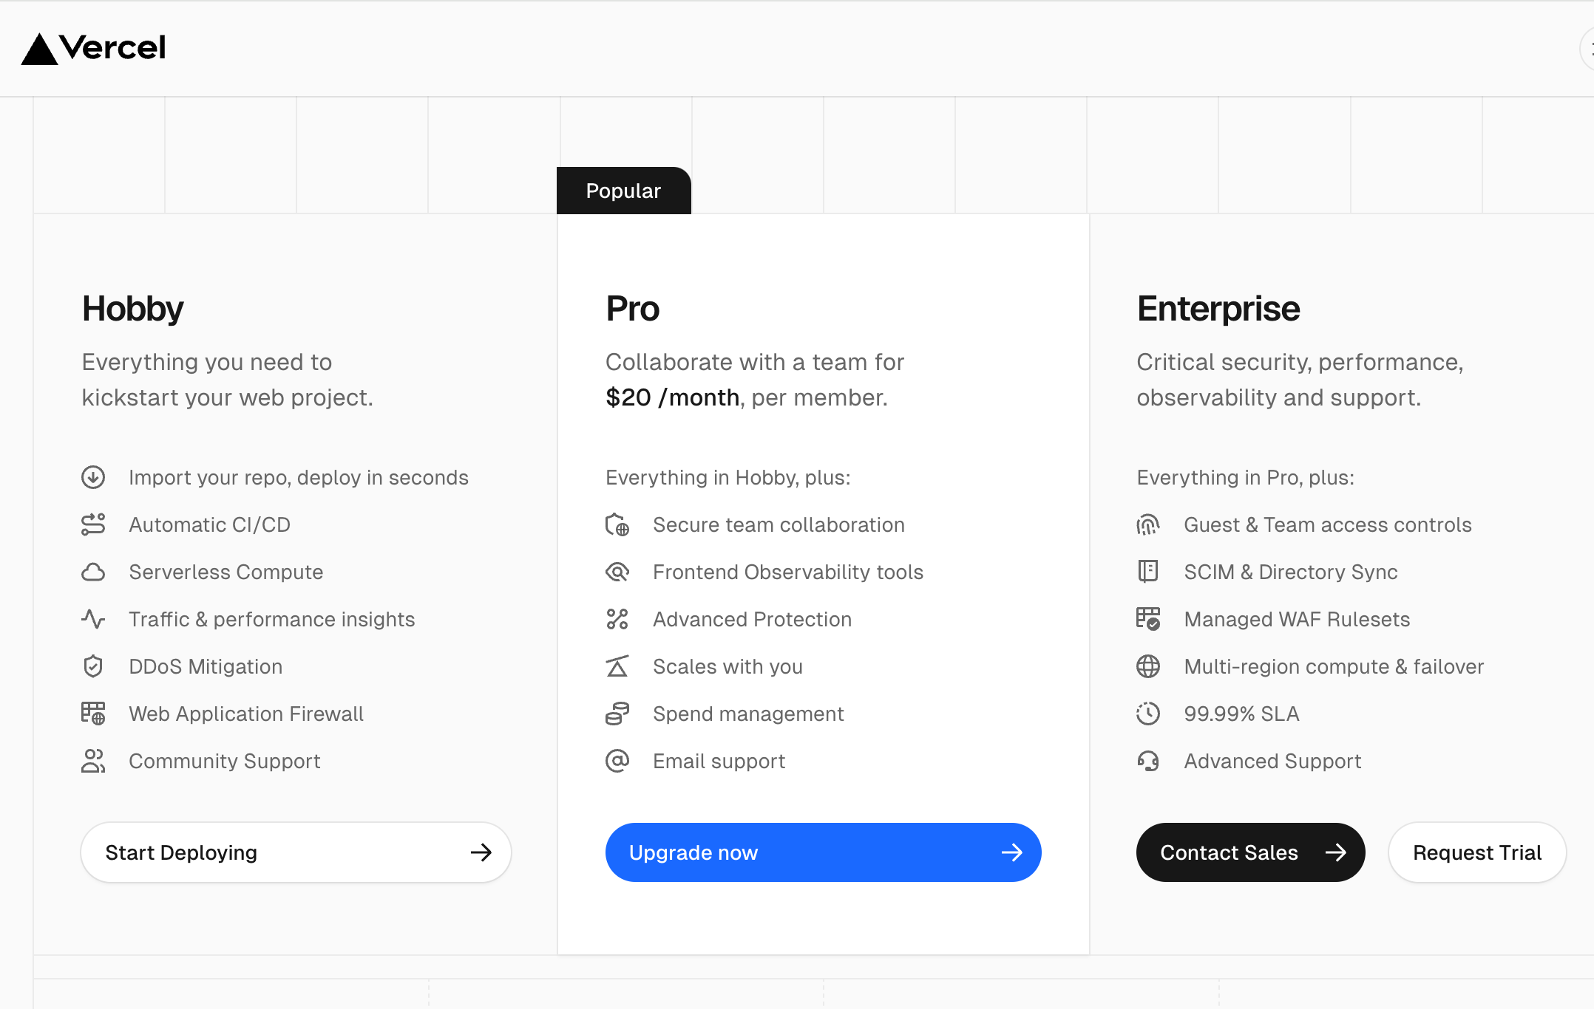Click the 'Advanced Support' feature text
Viewport: 1594px width, 1009px height.
(x=1272, y=761)
